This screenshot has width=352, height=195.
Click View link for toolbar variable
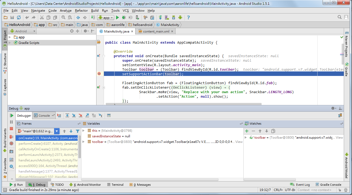tap(239, 142)
